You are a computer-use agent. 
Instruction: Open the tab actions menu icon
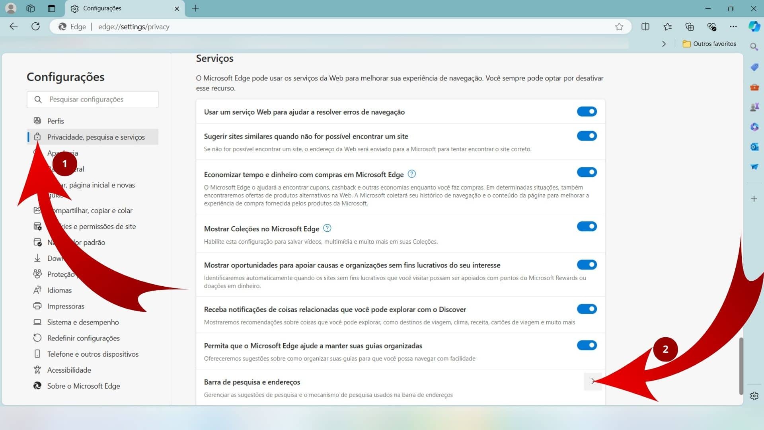pos(51,8)
